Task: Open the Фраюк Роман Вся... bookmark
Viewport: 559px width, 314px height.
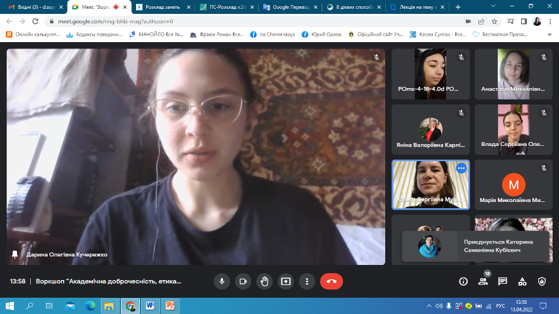Action: tap(217, 35)
